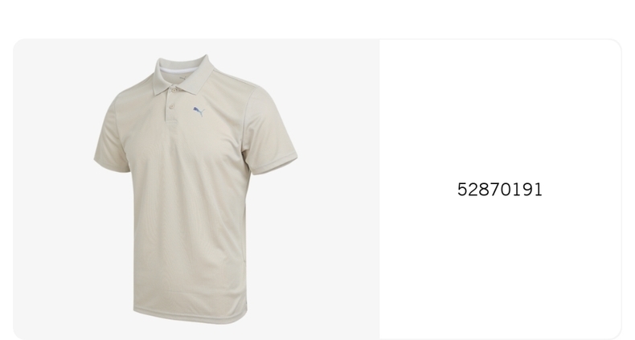Image resolution: width=635 pixels, height=340 pixels.
Task: Click the gray background right of the shirt
Action: pos(338,189)
